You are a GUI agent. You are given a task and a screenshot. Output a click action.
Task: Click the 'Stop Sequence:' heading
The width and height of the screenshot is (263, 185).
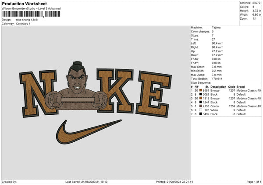(201, 82)
